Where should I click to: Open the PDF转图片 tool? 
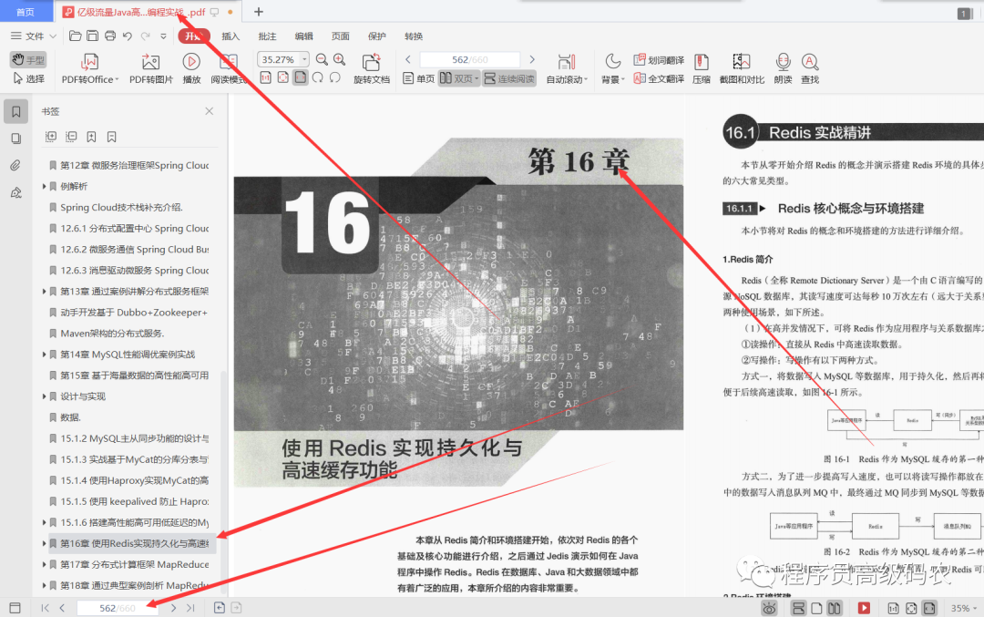tap(150, 69)
